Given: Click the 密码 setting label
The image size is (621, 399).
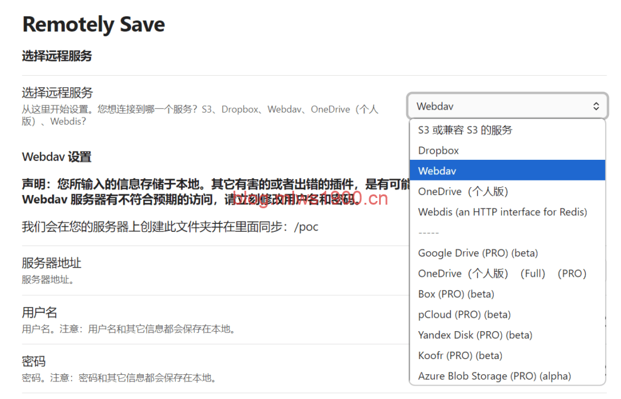Looking at the screenshot, I should [x=33, y=361].
